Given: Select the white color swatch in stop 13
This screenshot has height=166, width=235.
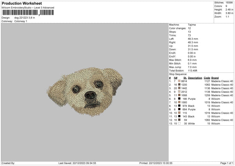Looking at the screenshot, I should 179,123.
